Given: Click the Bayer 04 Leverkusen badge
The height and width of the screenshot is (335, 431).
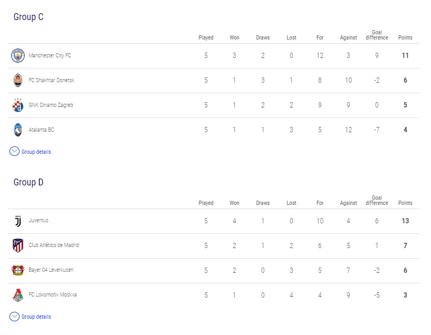Looking at the screenshot, I should pos(18,270).
